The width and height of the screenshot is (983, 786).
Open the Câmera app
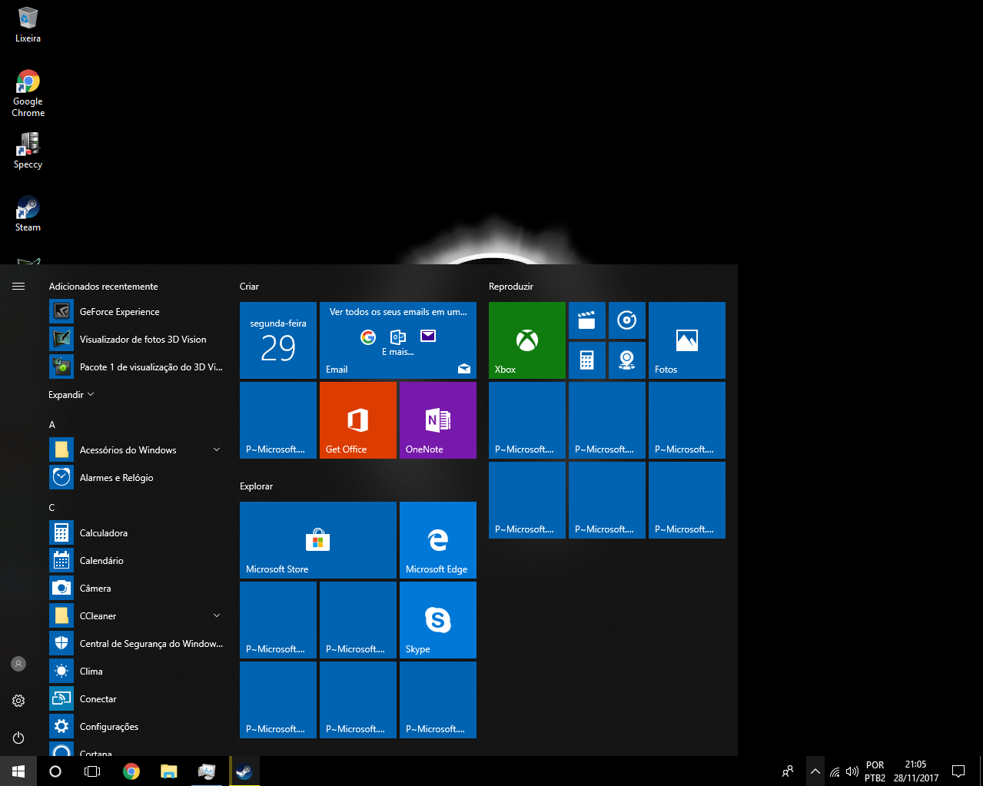(x=136, y=589)
